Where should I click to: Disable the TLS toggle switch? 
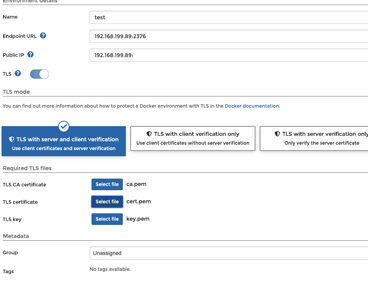(39, 74)
